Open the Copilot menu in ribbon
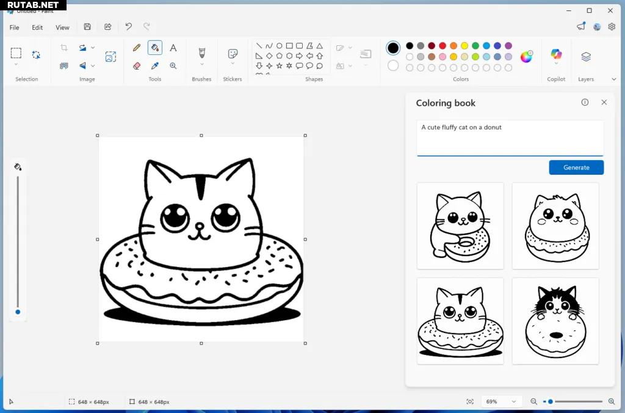Image resolution: width=625 pixels, height=413 pixels. click(556, 55)
